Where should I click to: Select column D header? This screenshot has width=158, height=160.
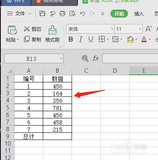click(115, 71)
